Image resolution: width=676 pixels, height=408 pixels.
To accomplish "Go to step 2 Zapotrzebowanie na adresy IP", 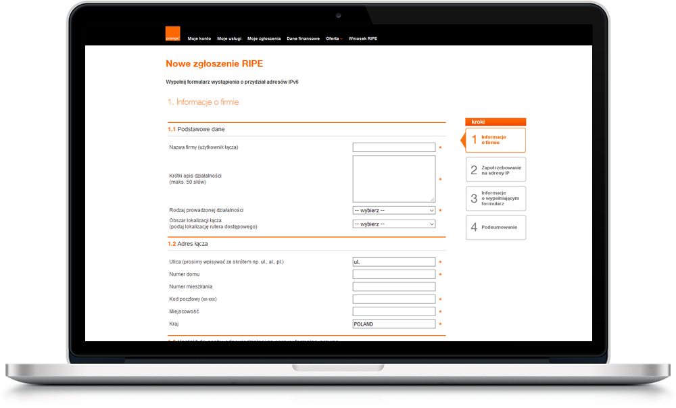I will click(496, 170).
